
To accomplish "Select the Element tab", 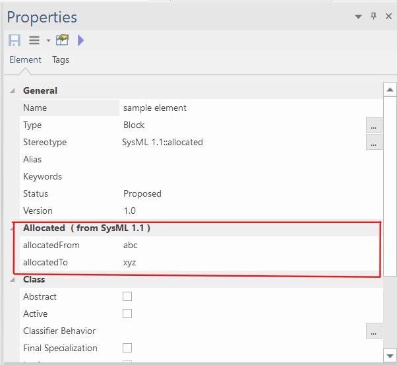I will coord(25,59).
